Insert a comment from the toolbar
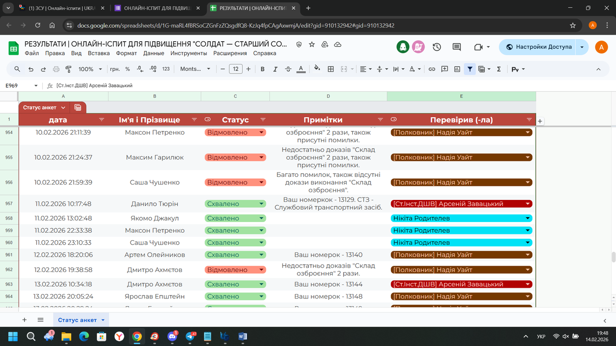 pos(445,69)
